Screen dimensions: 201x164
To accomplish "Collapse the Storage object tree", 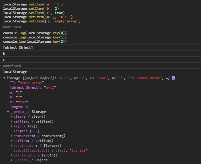I will [4, 78].
